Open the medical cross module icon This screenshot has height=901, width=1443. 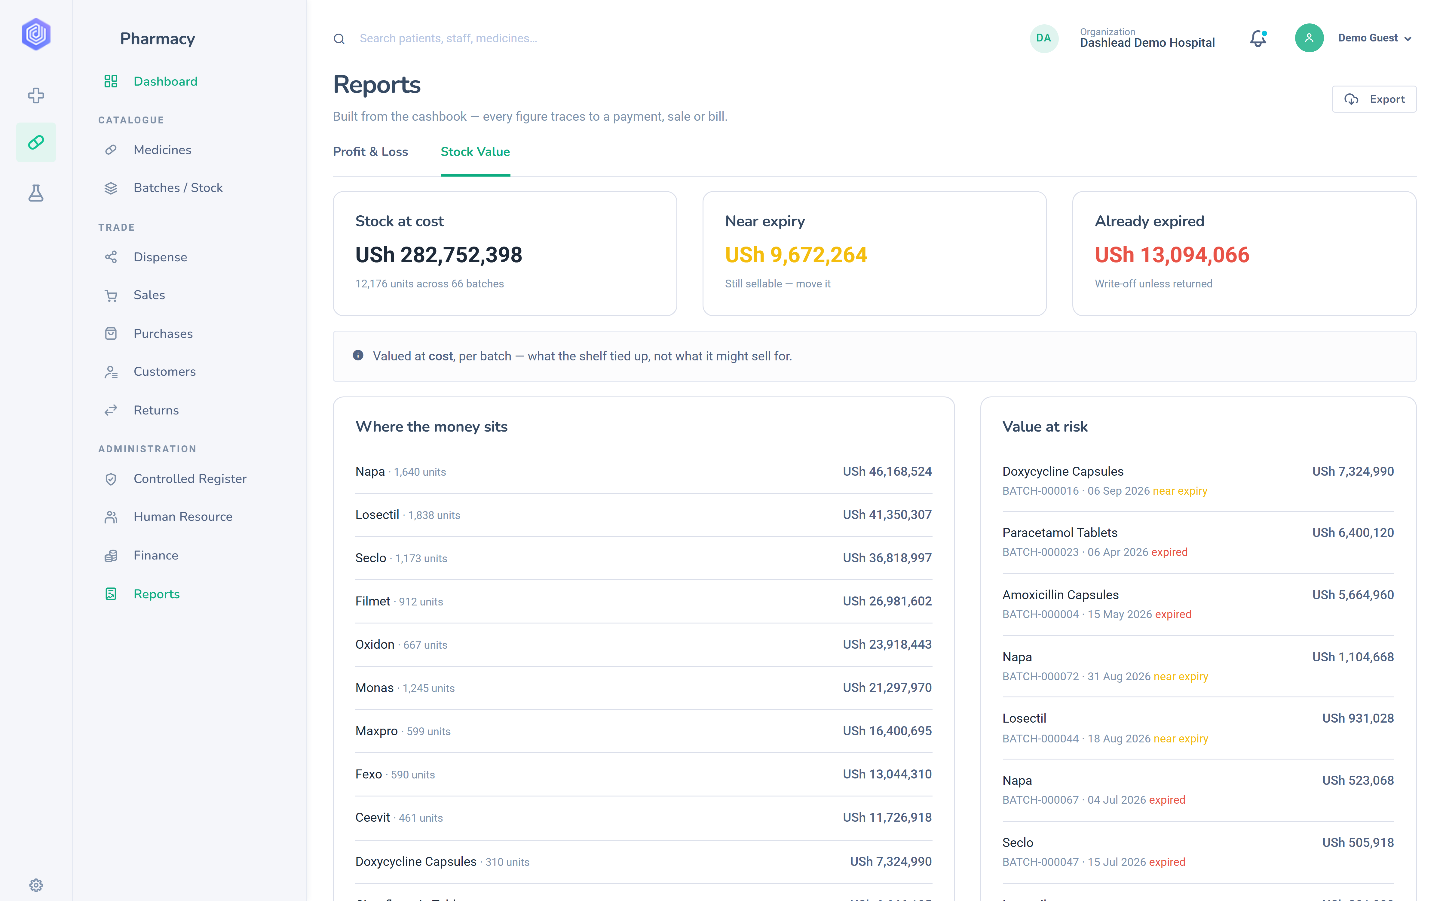(36, 95)
